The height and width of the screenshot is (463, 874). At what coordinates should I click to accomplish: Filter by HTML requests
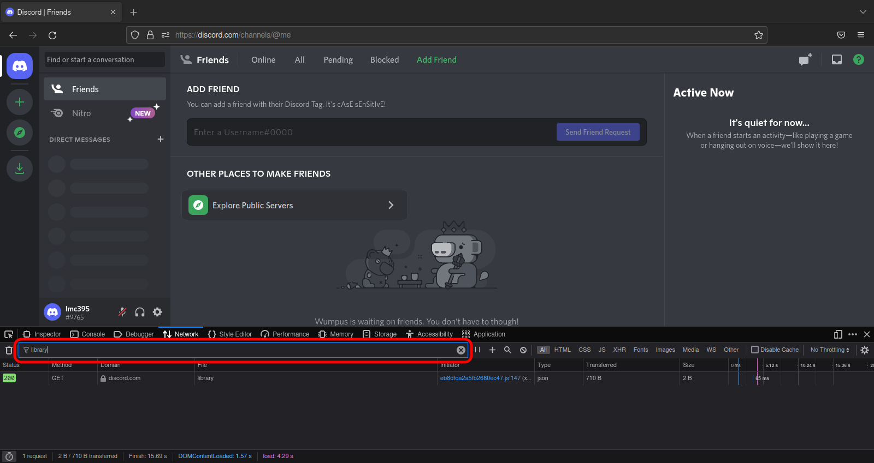pos(562,350)
